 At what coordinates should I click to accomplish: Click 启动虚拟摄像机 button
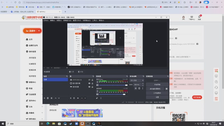coord(155,89)
